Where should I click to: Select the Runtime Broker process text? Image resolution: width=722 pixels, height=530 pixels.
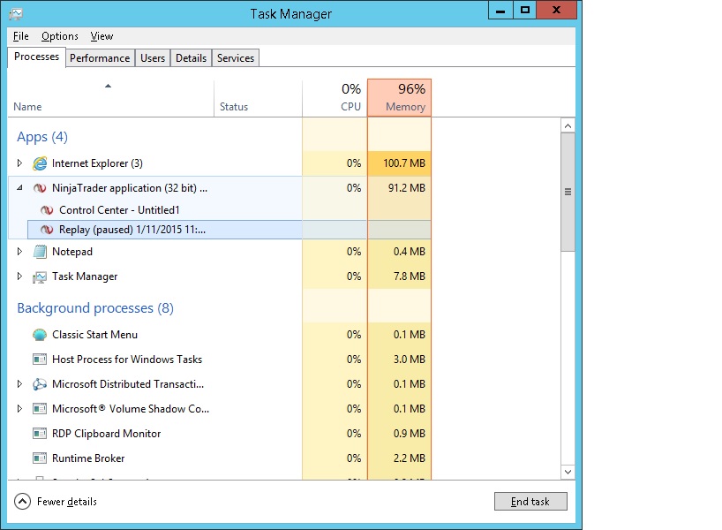point(88,458)
